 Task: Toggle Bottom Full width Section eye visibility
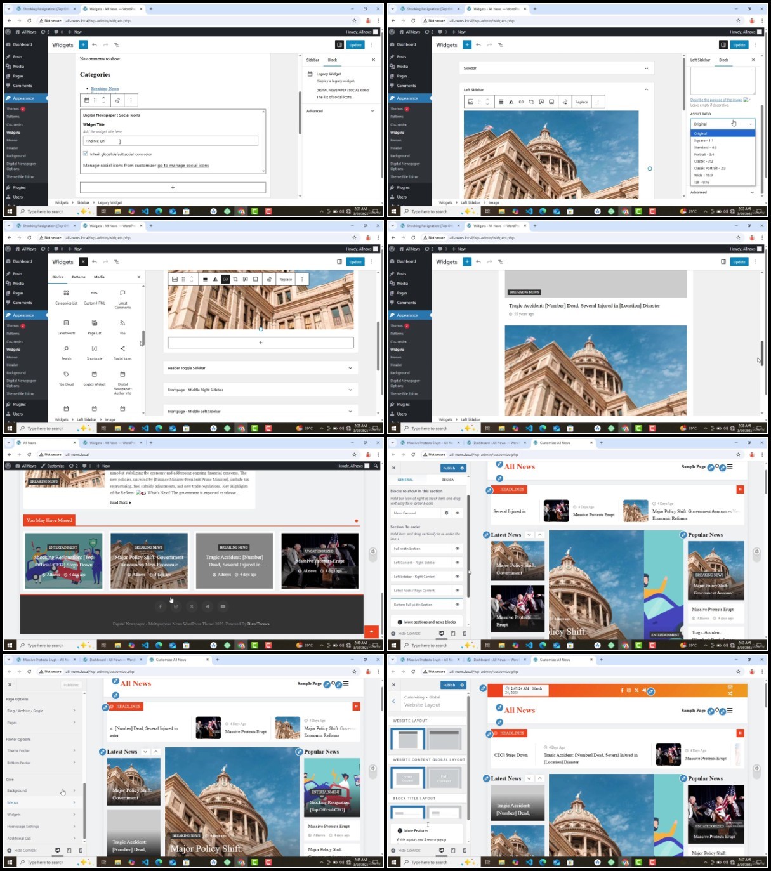457,605
